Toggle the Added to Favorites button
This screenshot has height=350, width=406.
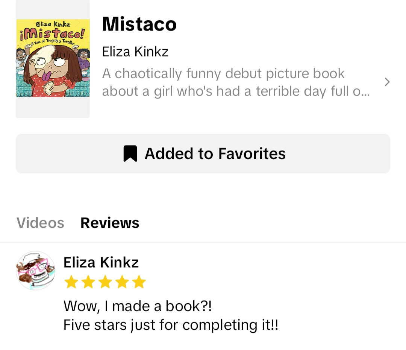203,154
